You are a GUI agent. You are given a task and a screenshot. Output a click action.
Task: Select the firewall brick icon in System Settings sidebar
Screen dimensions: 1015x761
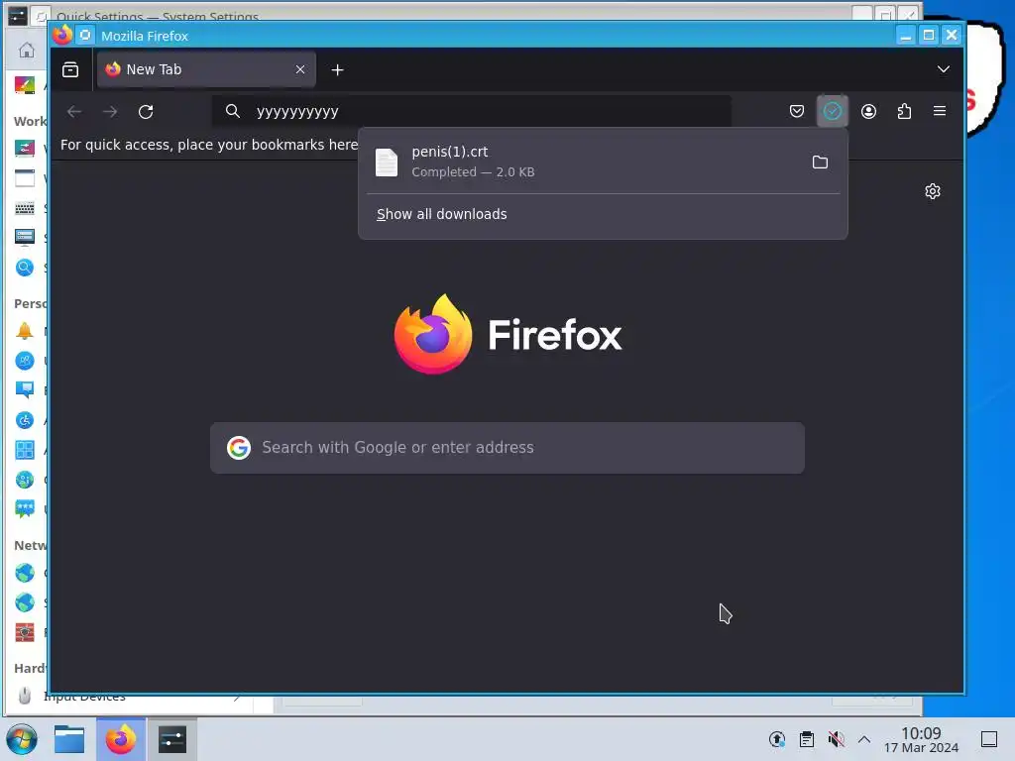point(25,632)
